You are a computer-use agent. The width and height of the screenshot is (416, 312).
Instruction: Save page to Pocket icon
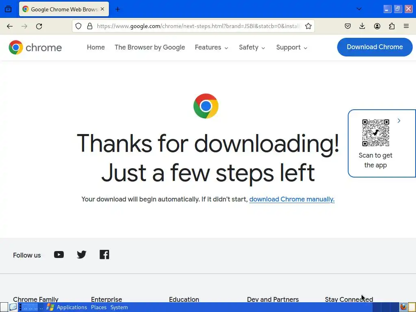[x=348, y=26]
